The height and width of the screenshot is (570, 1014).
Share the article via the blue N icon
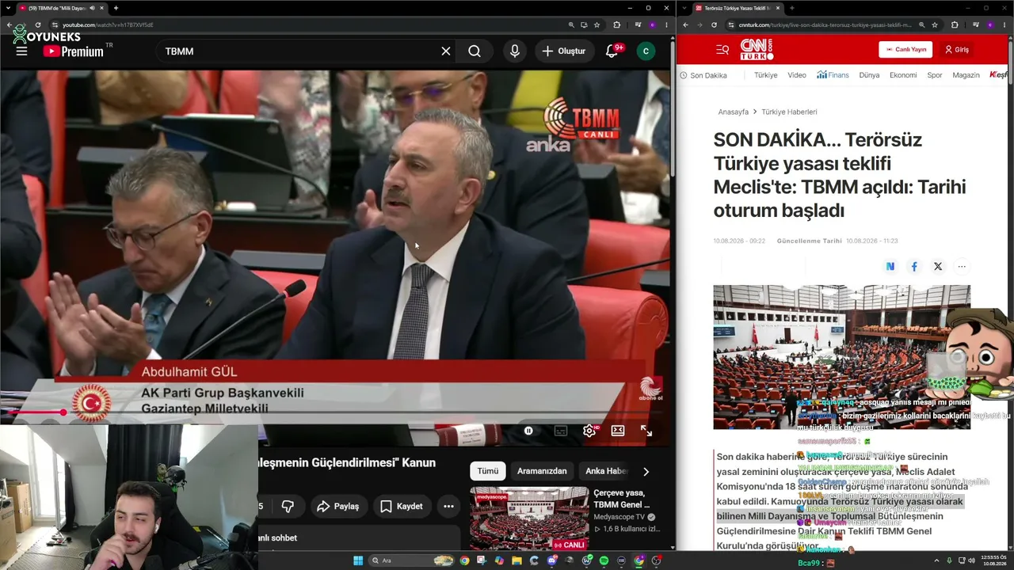[890, 267]
